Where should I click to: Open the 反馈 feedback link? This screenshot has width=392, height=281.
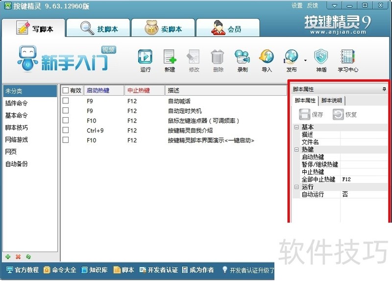point(313,5)
